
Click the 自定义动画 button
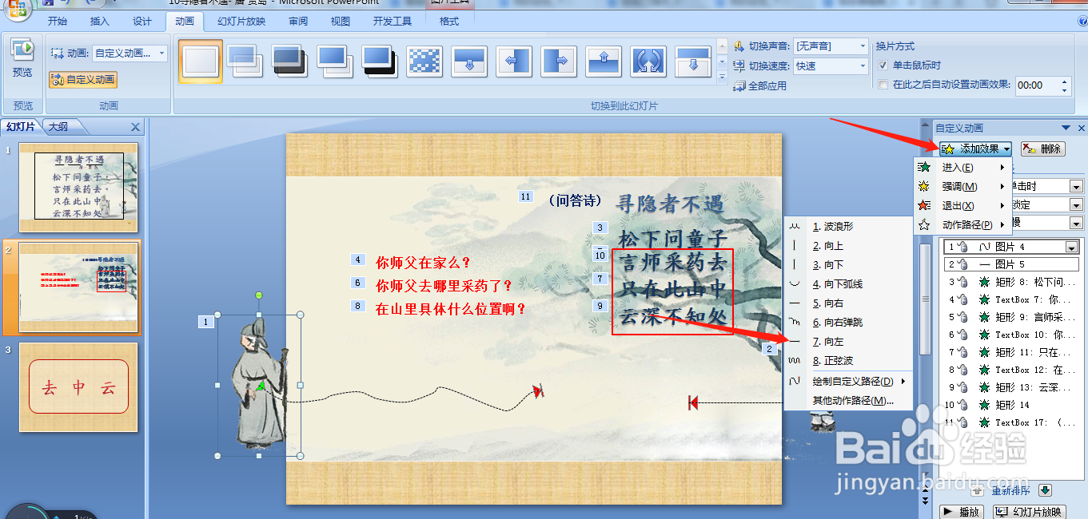pyautogui.click(x=83, y=80)
